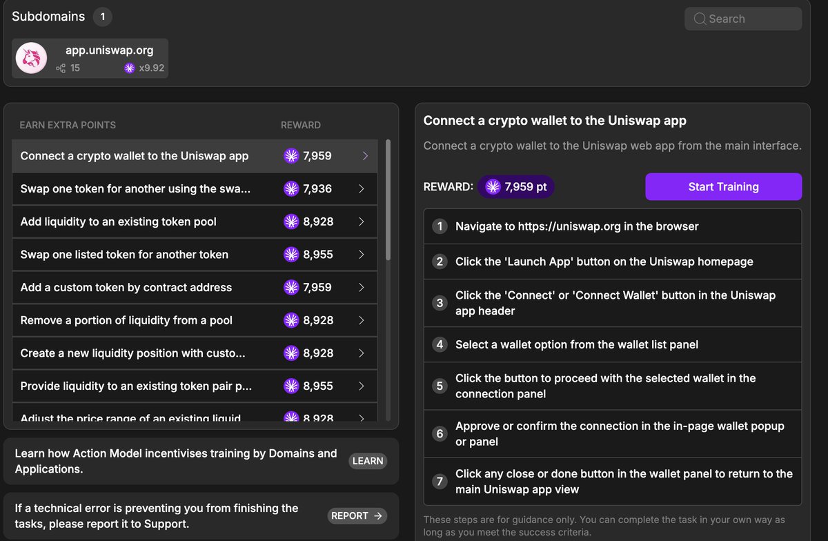The height and width of the screenshot is (541, 828).
Task: Click the subdomain network nodes icon beside 15
Action: coord(61,68)
